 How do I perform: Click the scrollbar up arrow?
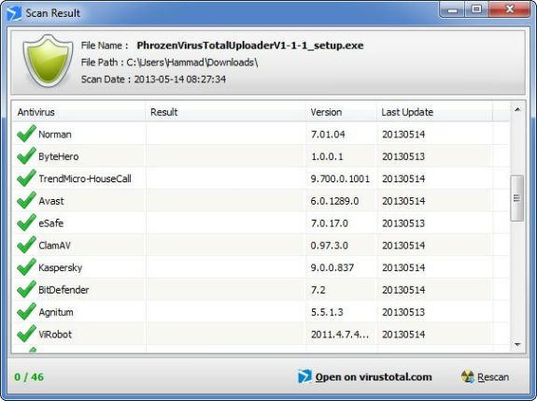pos(517,109)
